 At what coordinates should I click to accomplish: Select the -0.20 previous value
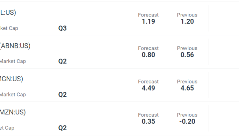click(187, 121)
